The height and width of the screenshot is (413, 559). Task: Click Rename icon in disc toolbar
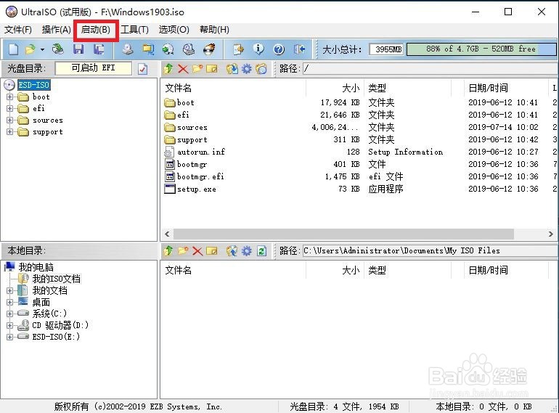click(x=212, y=69)
